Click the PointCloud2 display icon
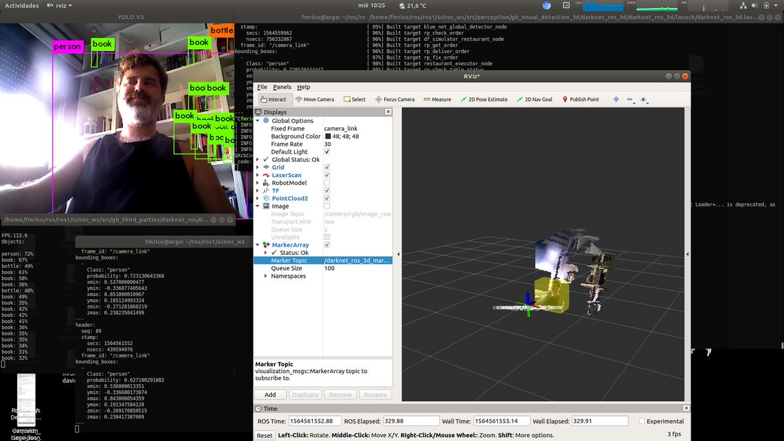The height and width of the screenshot is (441, 784). coord(266,199)
